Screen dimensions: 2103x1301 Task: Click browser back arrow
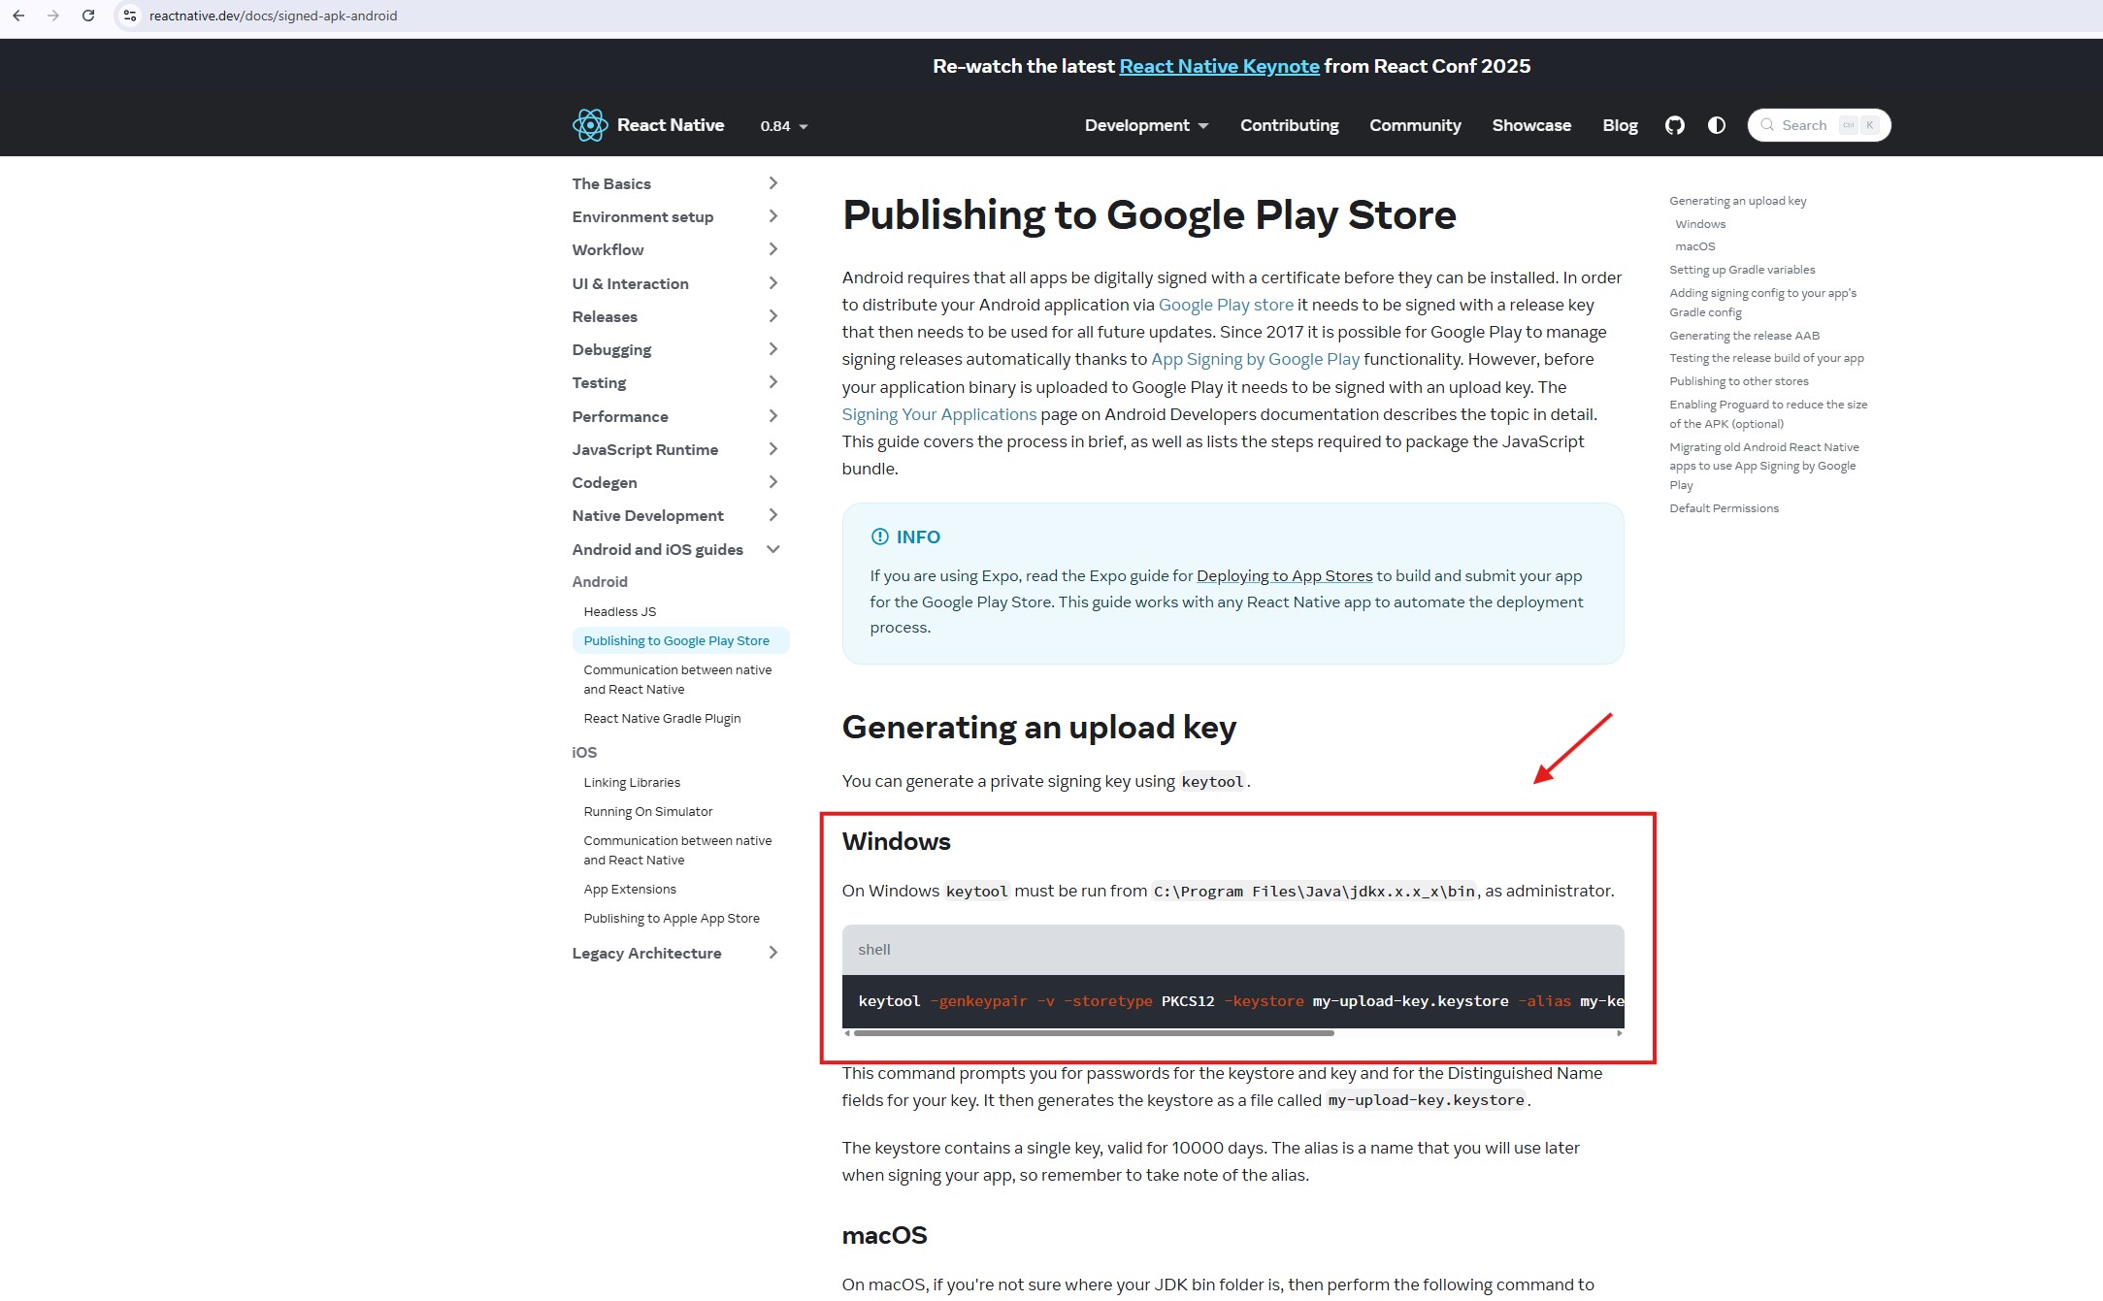tap(18, 16)
